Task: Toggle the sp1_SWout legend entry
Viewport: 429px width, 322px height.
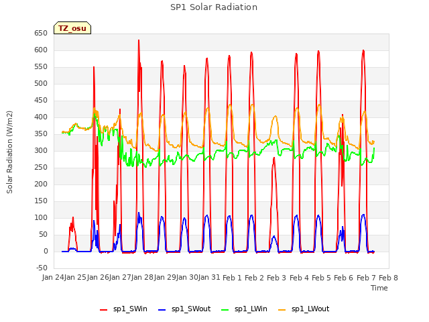Action: click(x=184, y=309)
